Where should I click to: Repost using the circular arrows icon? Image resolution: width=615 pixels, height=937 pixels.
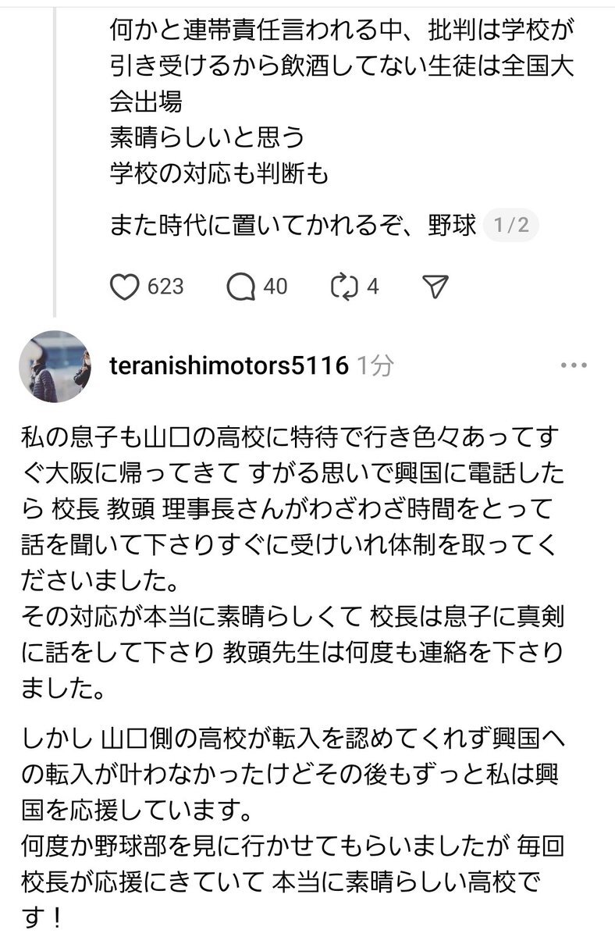click(343, 287)
